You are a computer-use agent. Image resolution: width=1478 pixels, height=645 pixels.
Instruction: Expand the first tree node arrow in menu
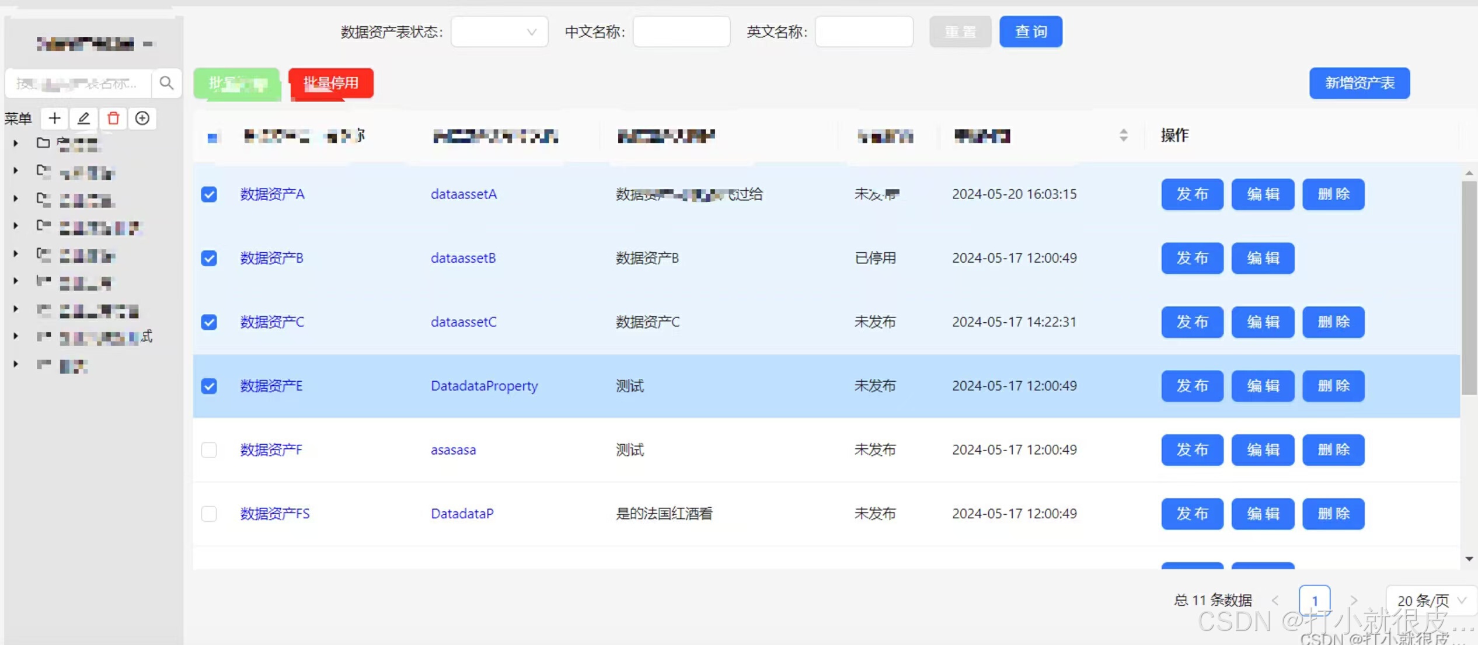tap(16, 143)
